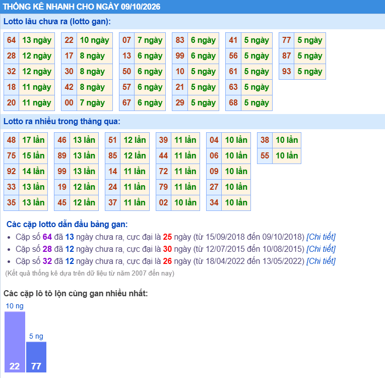
Task: Click the 77 bar in gan chart
Action: pos(36,357)
